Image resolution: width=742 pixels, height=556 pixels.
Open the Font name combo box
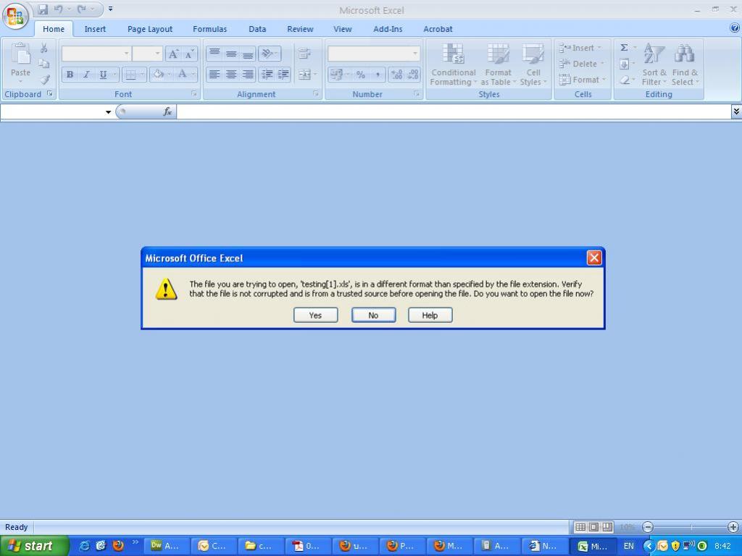coord(96,54)
